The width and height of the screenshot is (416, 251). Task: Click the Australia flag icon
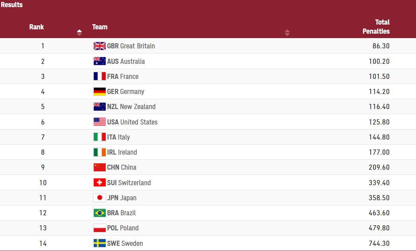coord(99,61)
